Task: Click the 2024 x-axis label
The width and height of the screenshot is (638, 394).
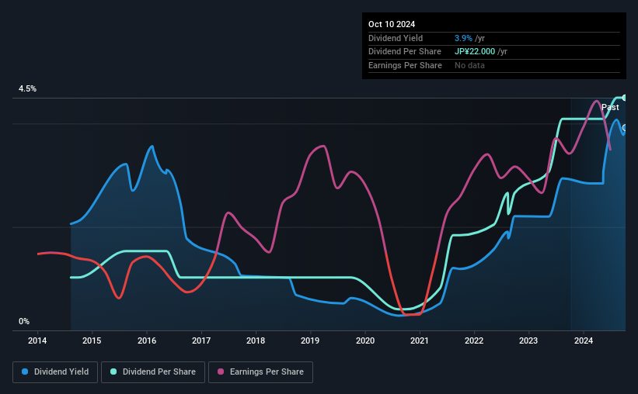Action: 584,340
